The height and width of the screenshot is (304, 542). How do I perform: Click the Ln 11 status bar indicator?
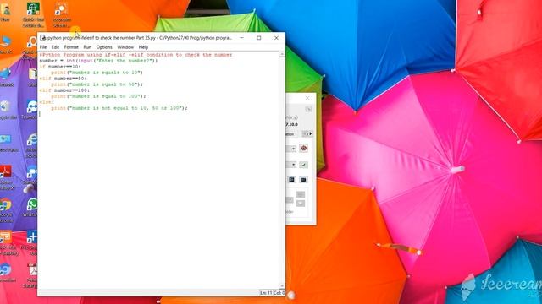tap(266, 293)
